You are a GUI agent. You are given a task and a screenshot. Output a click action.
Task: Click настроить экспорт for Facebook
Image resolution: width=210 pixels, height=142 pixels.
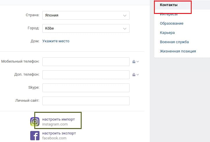(x=59, y=133)
